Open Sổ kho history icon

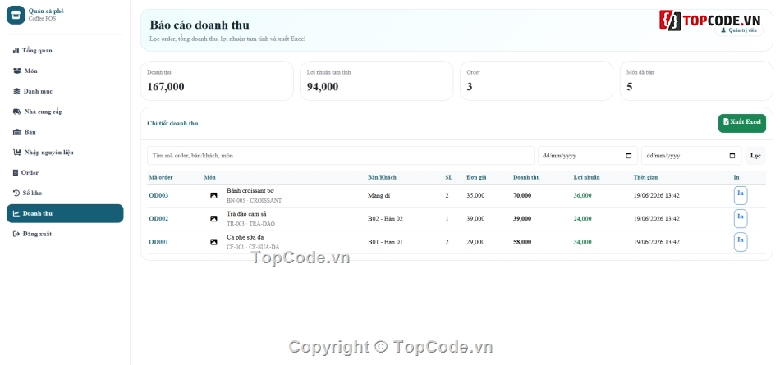[16, 193]
